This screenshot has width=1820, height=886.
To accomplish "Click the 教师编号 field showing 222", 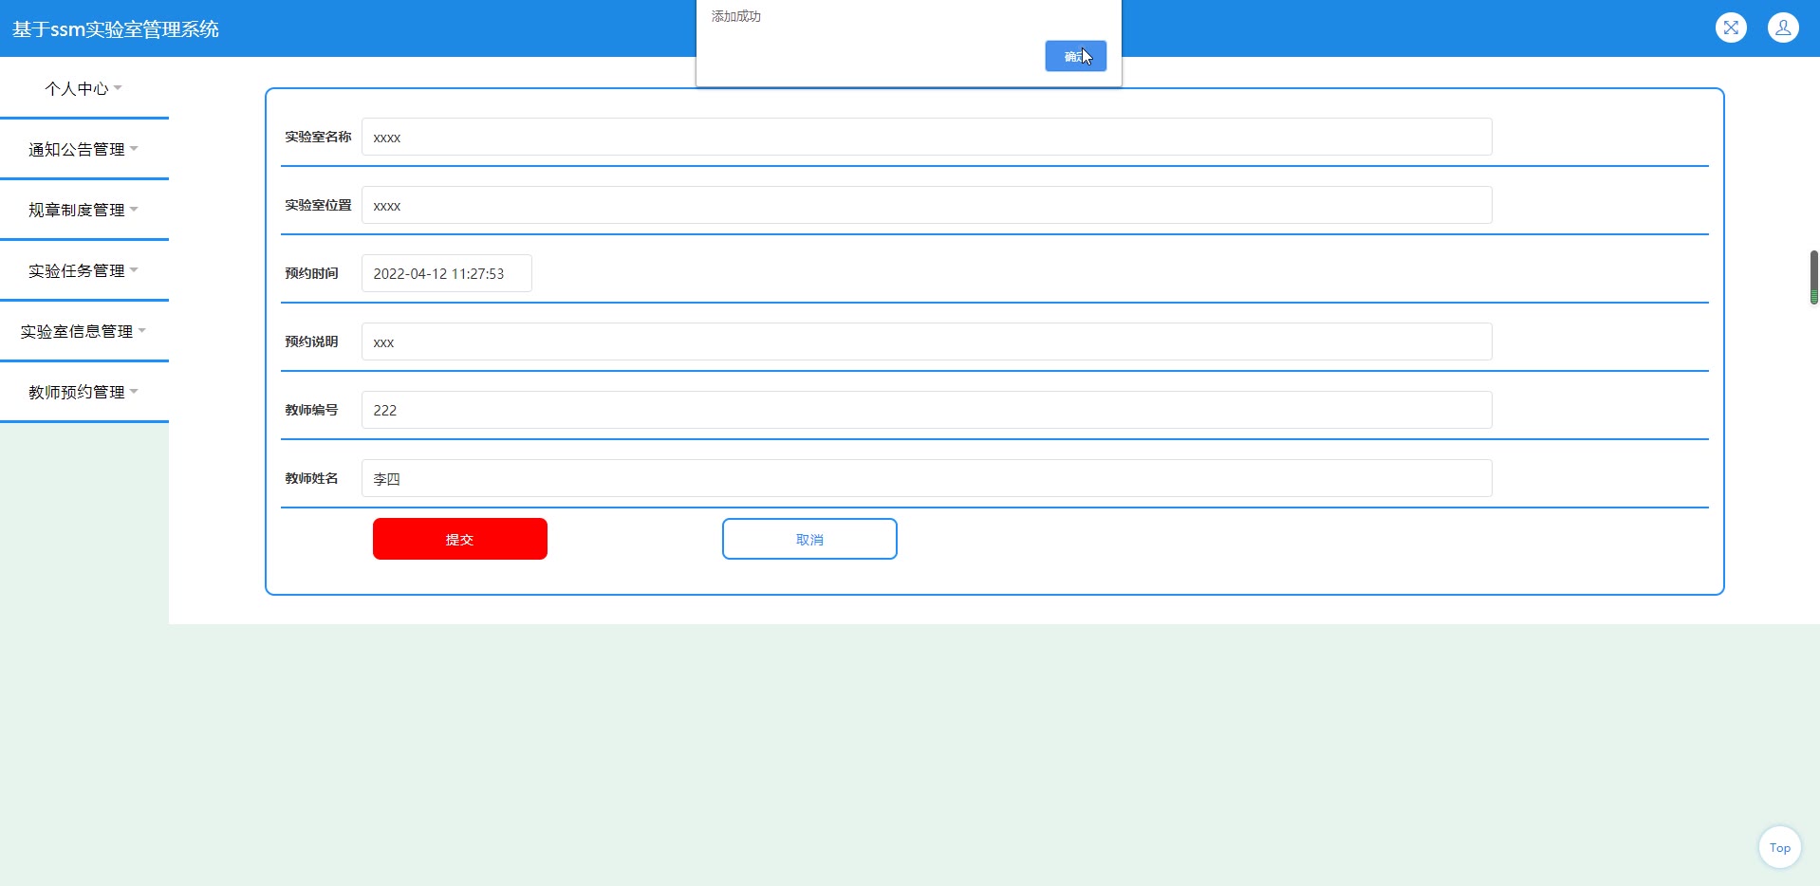I will 926,410.
